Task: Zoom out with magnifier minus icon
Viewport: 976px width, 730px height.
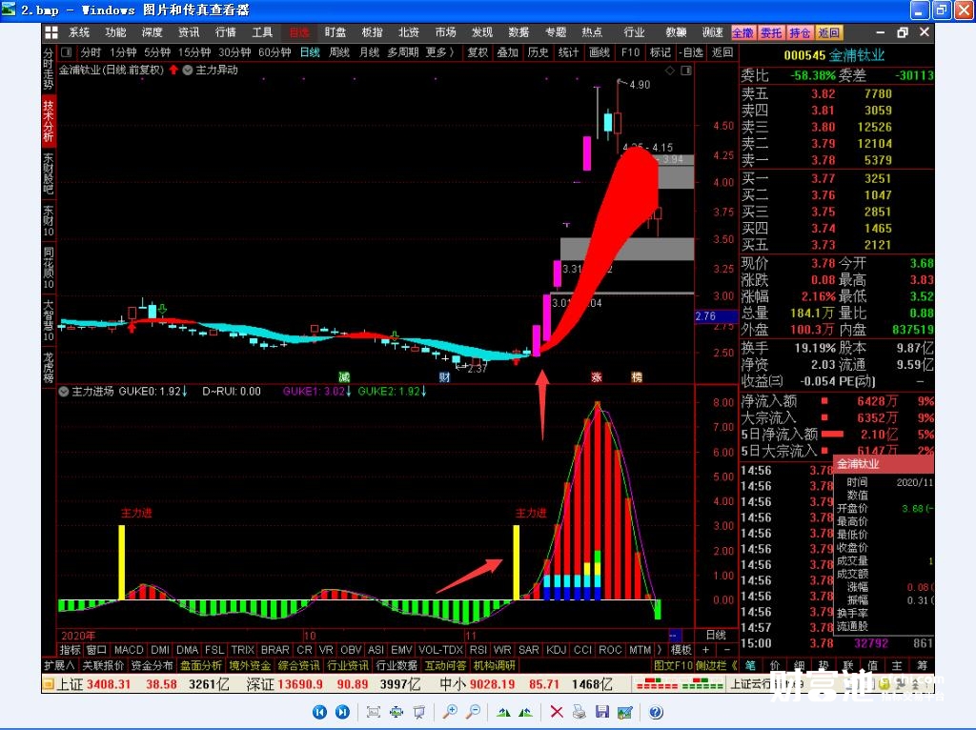Action: coord(473,712)
